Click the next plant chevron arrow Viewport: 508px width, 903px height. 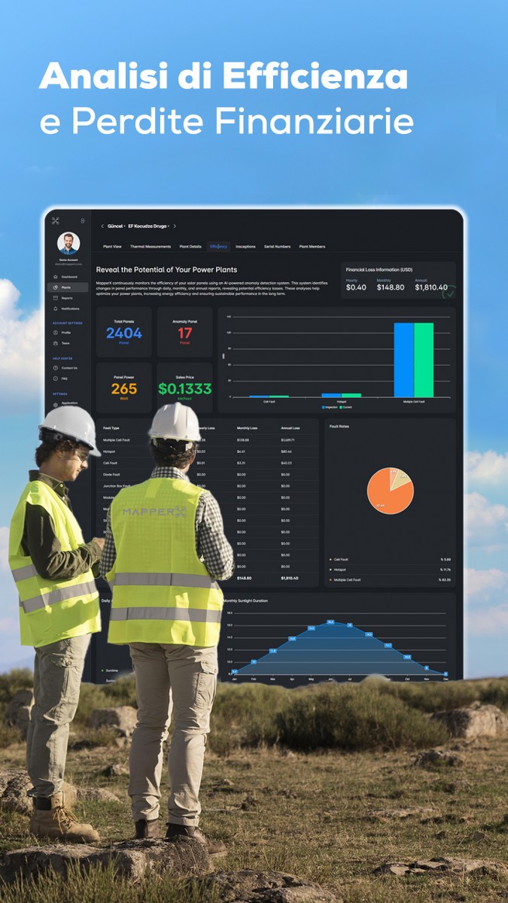click(175, 226)
